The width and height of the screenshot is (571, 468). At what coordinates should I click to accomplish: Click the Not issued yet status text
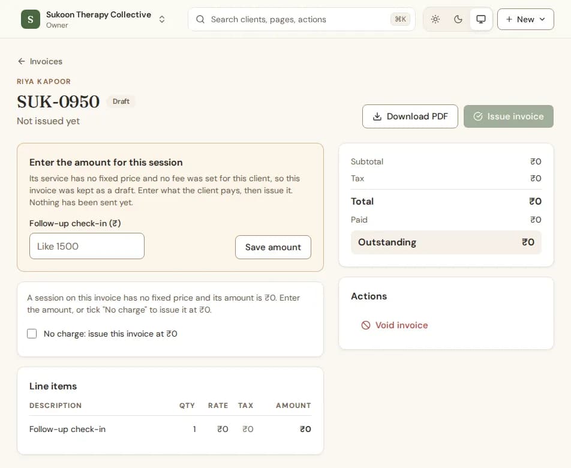click(x=48, y=121)
